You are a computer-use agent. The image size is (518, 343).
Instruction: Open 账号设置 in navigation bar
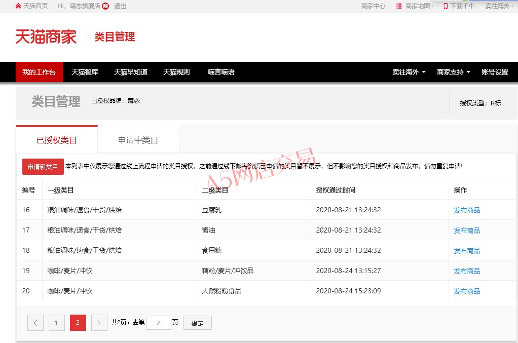(495, 72)
